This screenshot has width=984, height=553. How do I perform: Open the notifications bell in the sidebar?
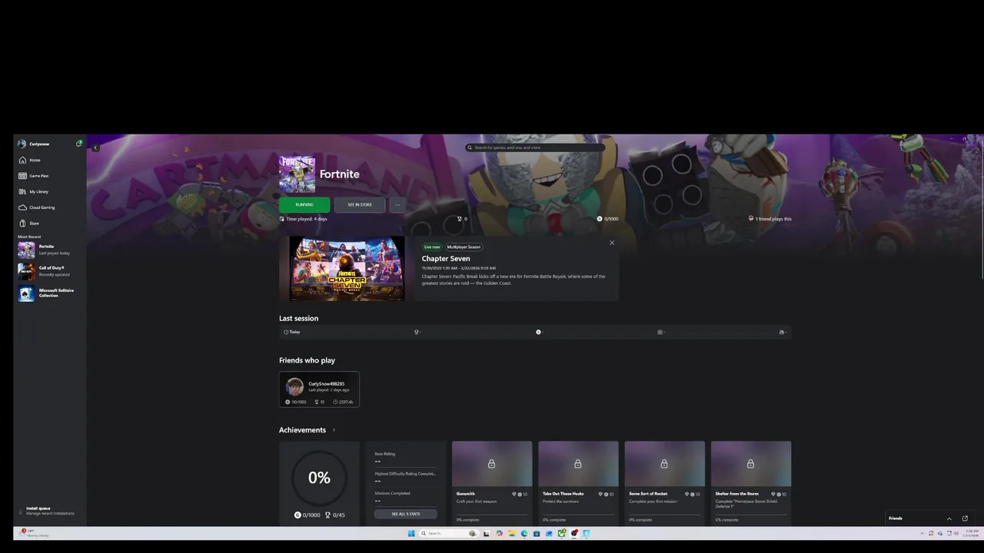[79, 144]
